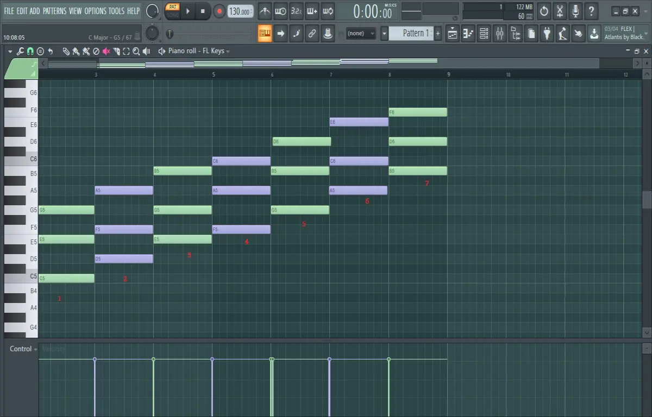Open the TOOLS menu
The image size is (652, 417).
pyautogui.click(x=116, y=11)
